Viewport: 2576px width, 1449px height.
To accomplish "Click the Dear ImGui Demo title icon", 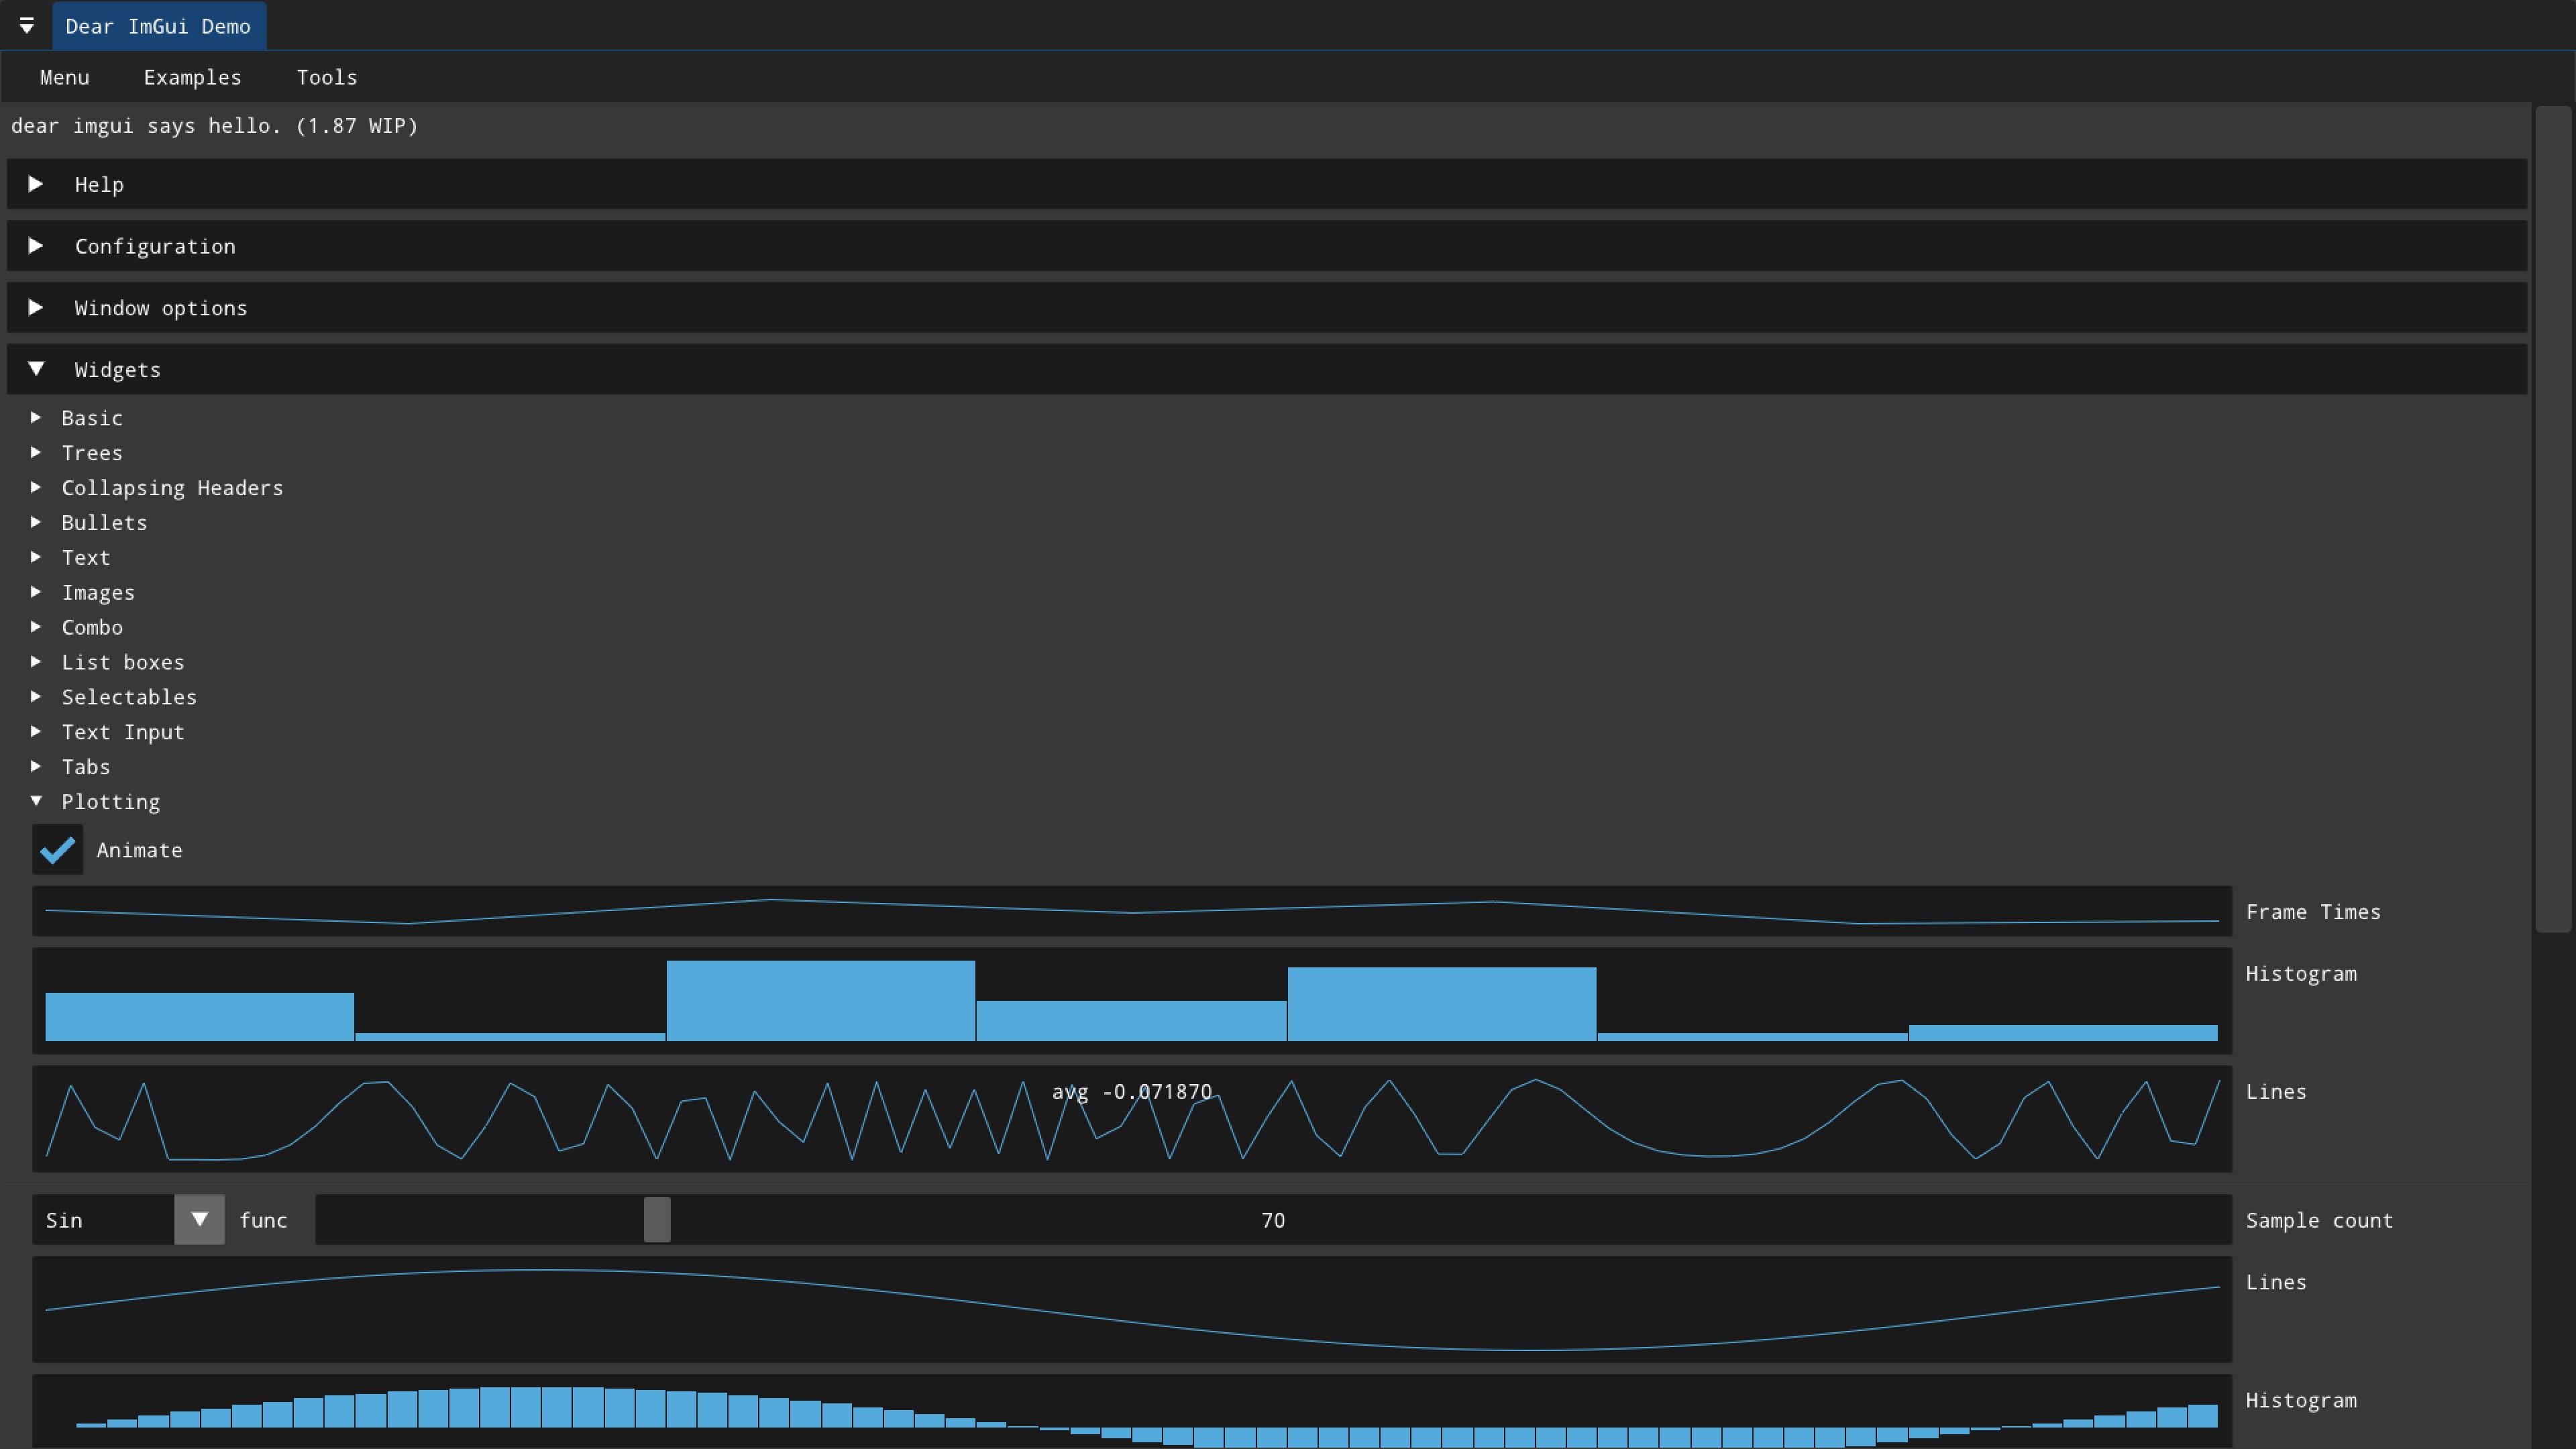I will point(27,25).
